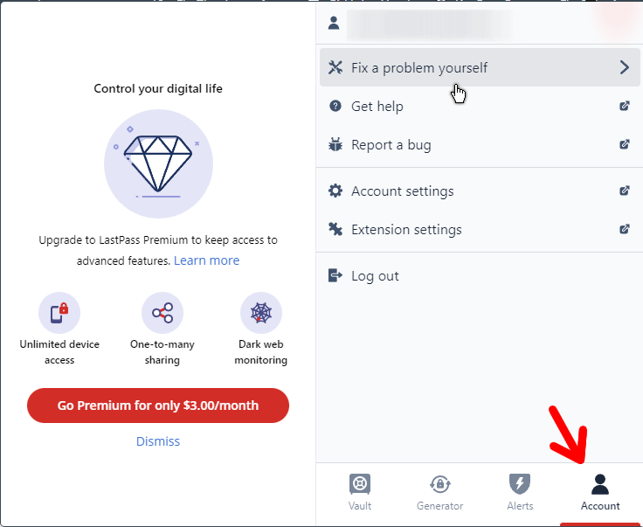This screenshot has height=527, width=643.
Task: Open the Vault tab icon
Action: 360,484
